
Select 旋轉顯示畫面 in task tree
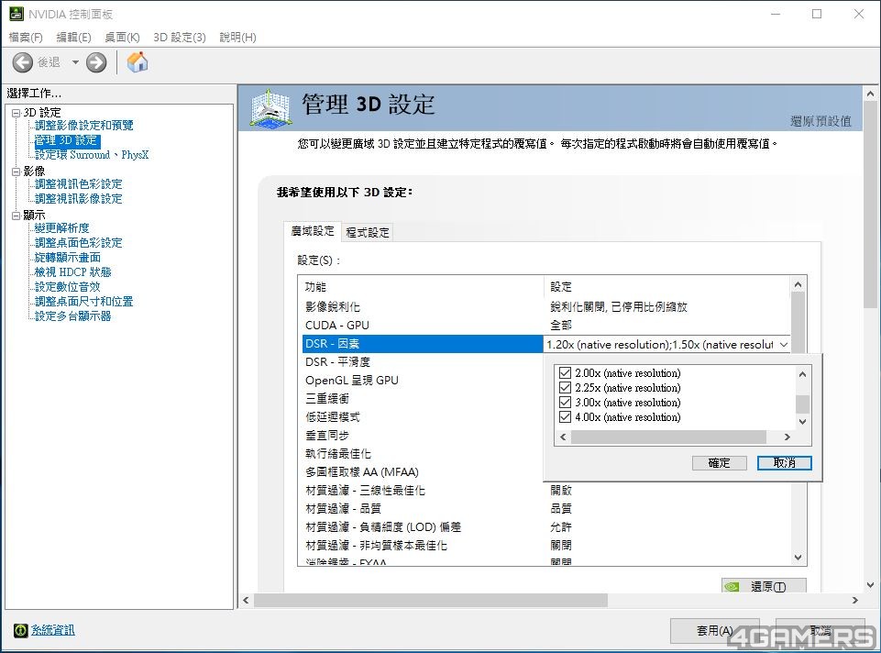coord(68,257)
